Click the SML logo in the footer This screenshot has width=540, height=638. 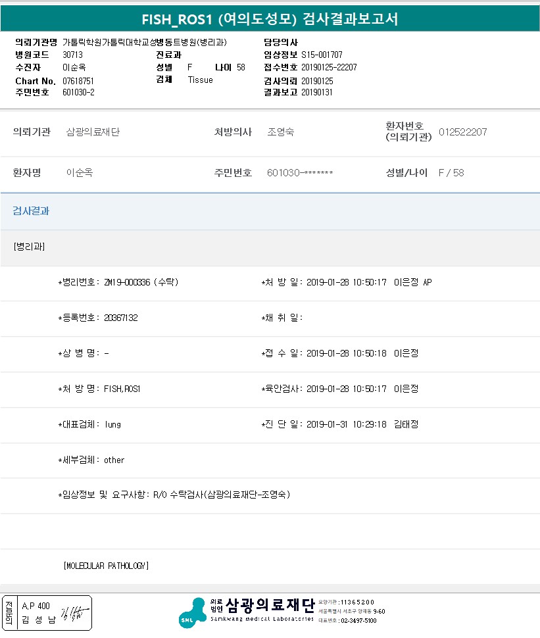click(x=192, y=612)
